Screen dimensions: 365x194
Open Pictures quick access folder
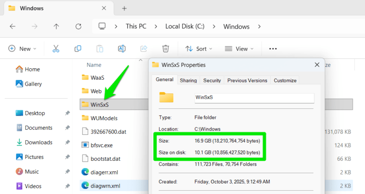[30, 157]
